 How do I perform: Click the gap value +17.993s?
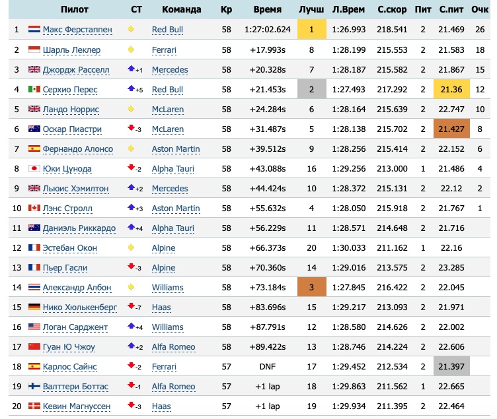click(268, 49)
